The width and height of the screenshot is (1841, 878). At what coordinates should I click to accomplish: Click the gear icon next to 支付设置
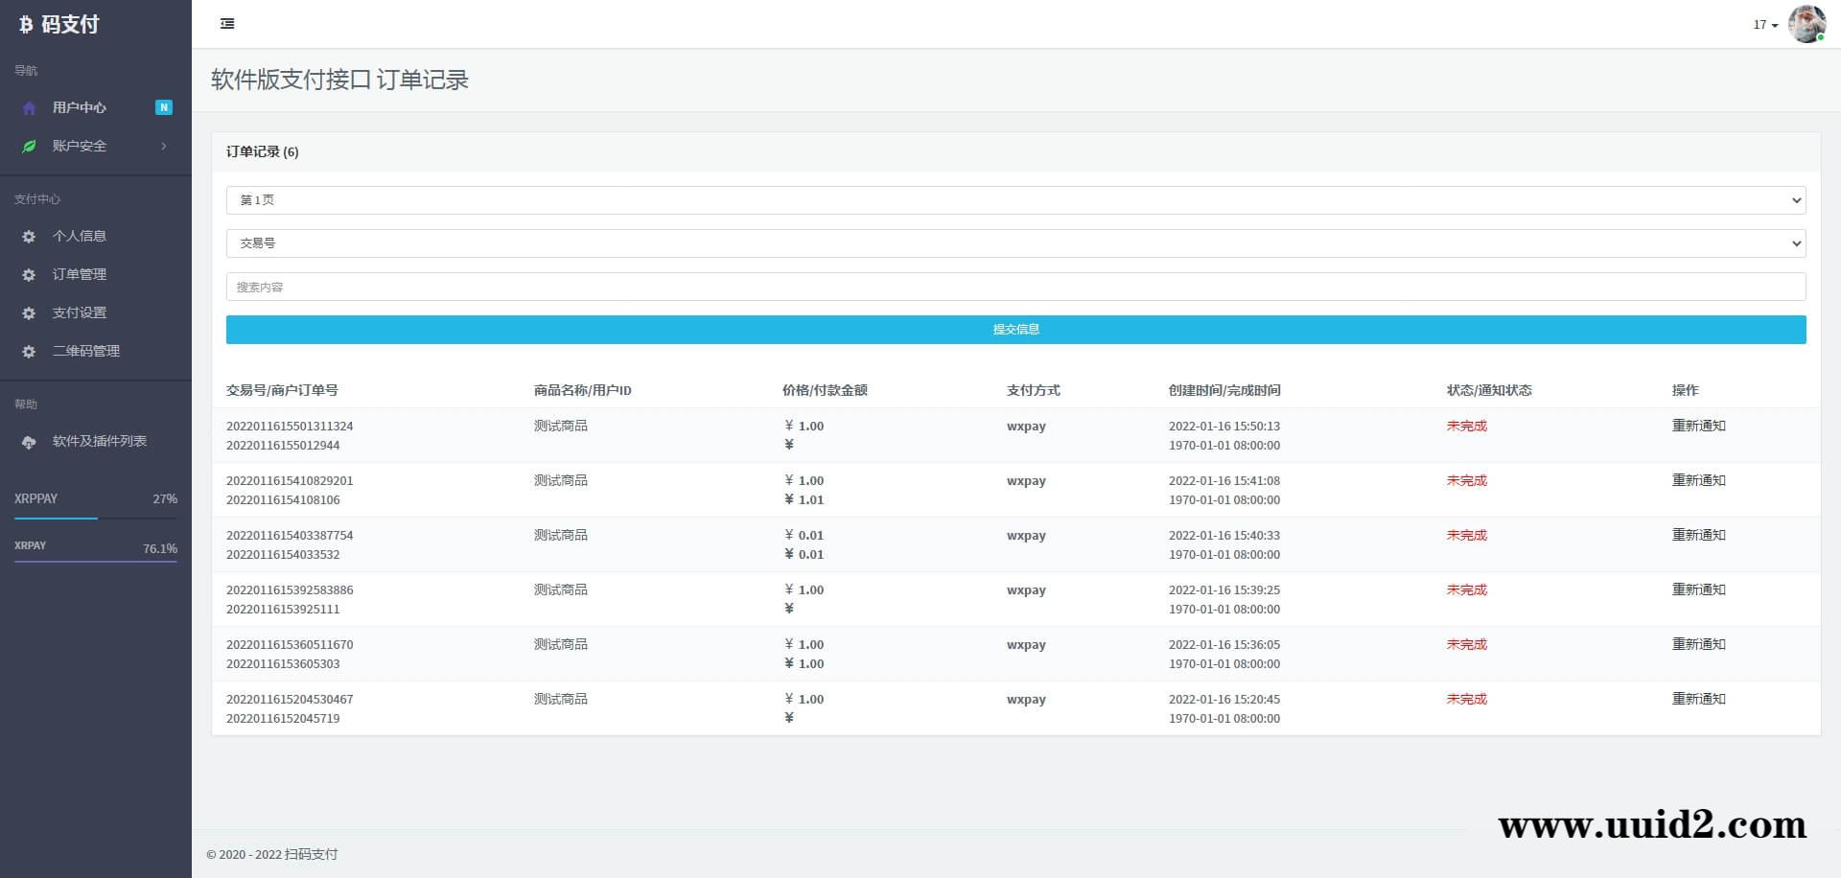(29, 313)
